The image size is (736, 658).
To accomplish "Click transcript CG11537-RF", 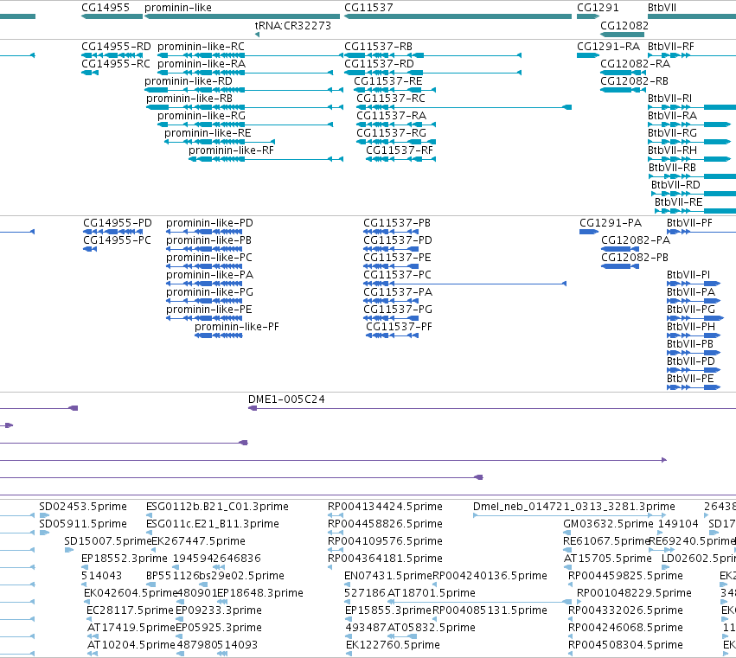I will [x=400, y=151].
